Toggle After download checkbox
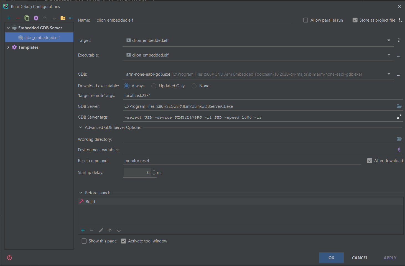The width and height of the screenshot is (405, 266). 370,161
